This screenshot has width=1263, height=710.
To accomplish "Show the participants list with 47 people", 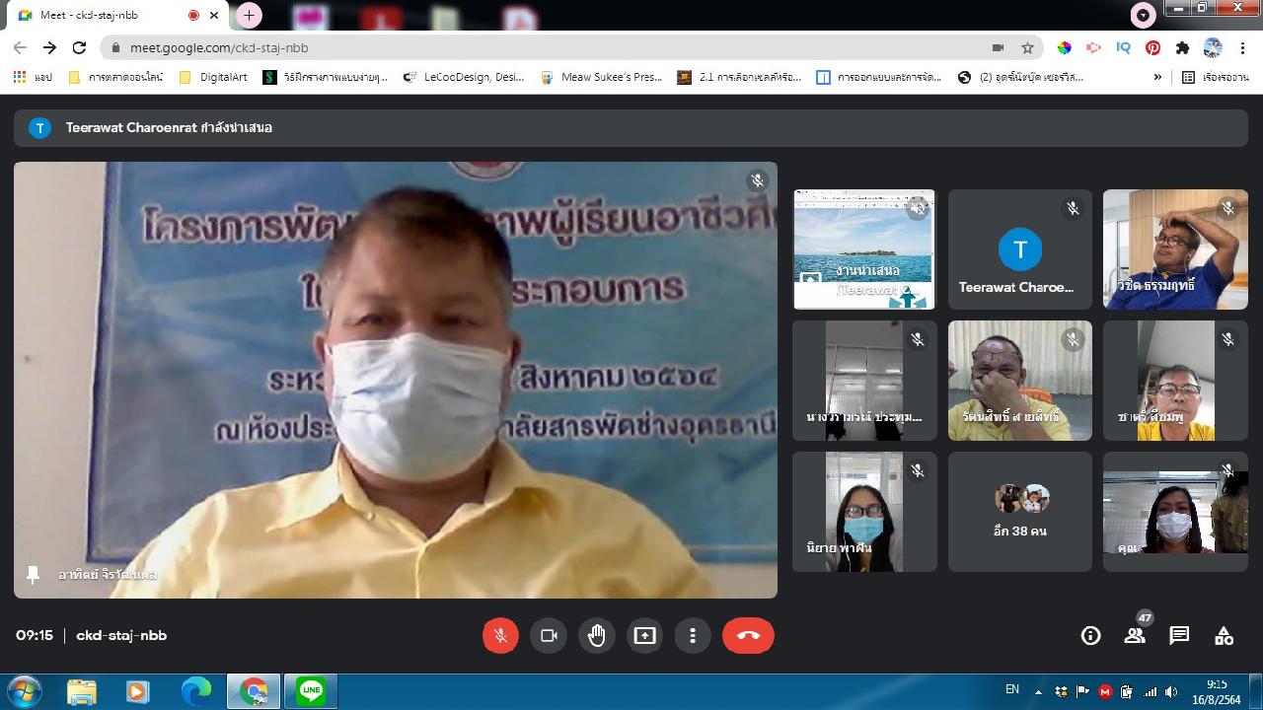I will pos(1135,636).
